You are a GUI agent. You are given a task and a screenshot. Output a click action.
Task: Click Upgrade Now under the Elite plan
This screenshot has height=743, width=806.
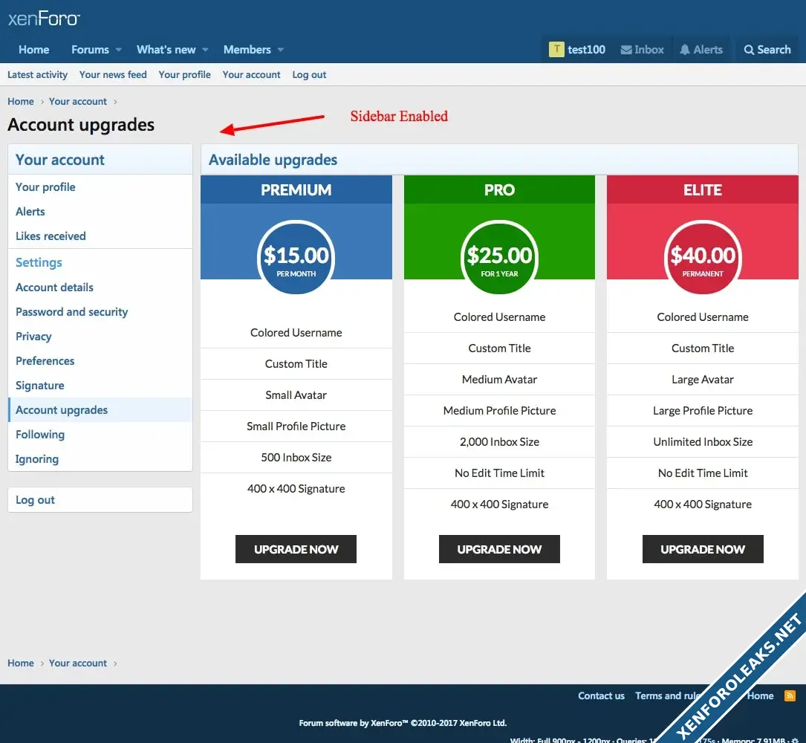(x=702, y=549)
